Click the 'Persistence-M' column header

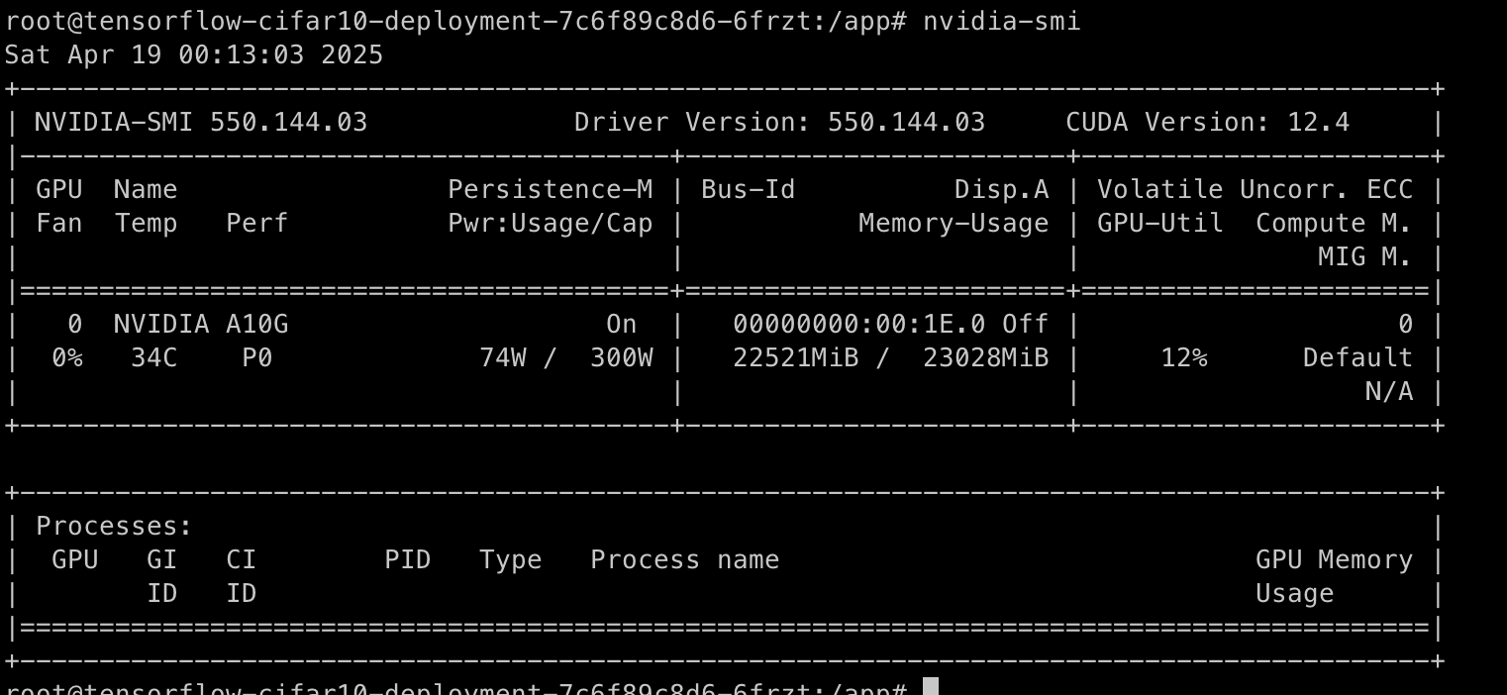pos(551,189)
